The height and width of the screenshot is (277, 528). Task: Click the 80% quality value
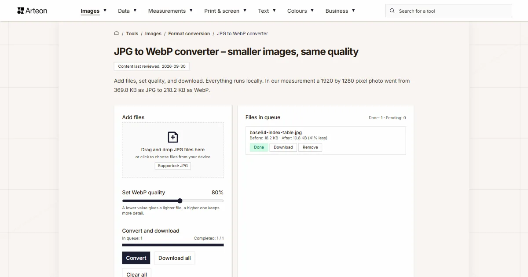click(217, 193)
